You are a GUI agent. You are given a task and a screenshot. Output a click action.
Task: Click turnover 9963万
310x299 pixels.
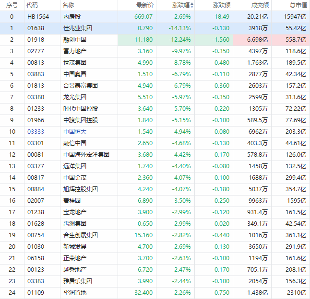click(x=258, y=200)
